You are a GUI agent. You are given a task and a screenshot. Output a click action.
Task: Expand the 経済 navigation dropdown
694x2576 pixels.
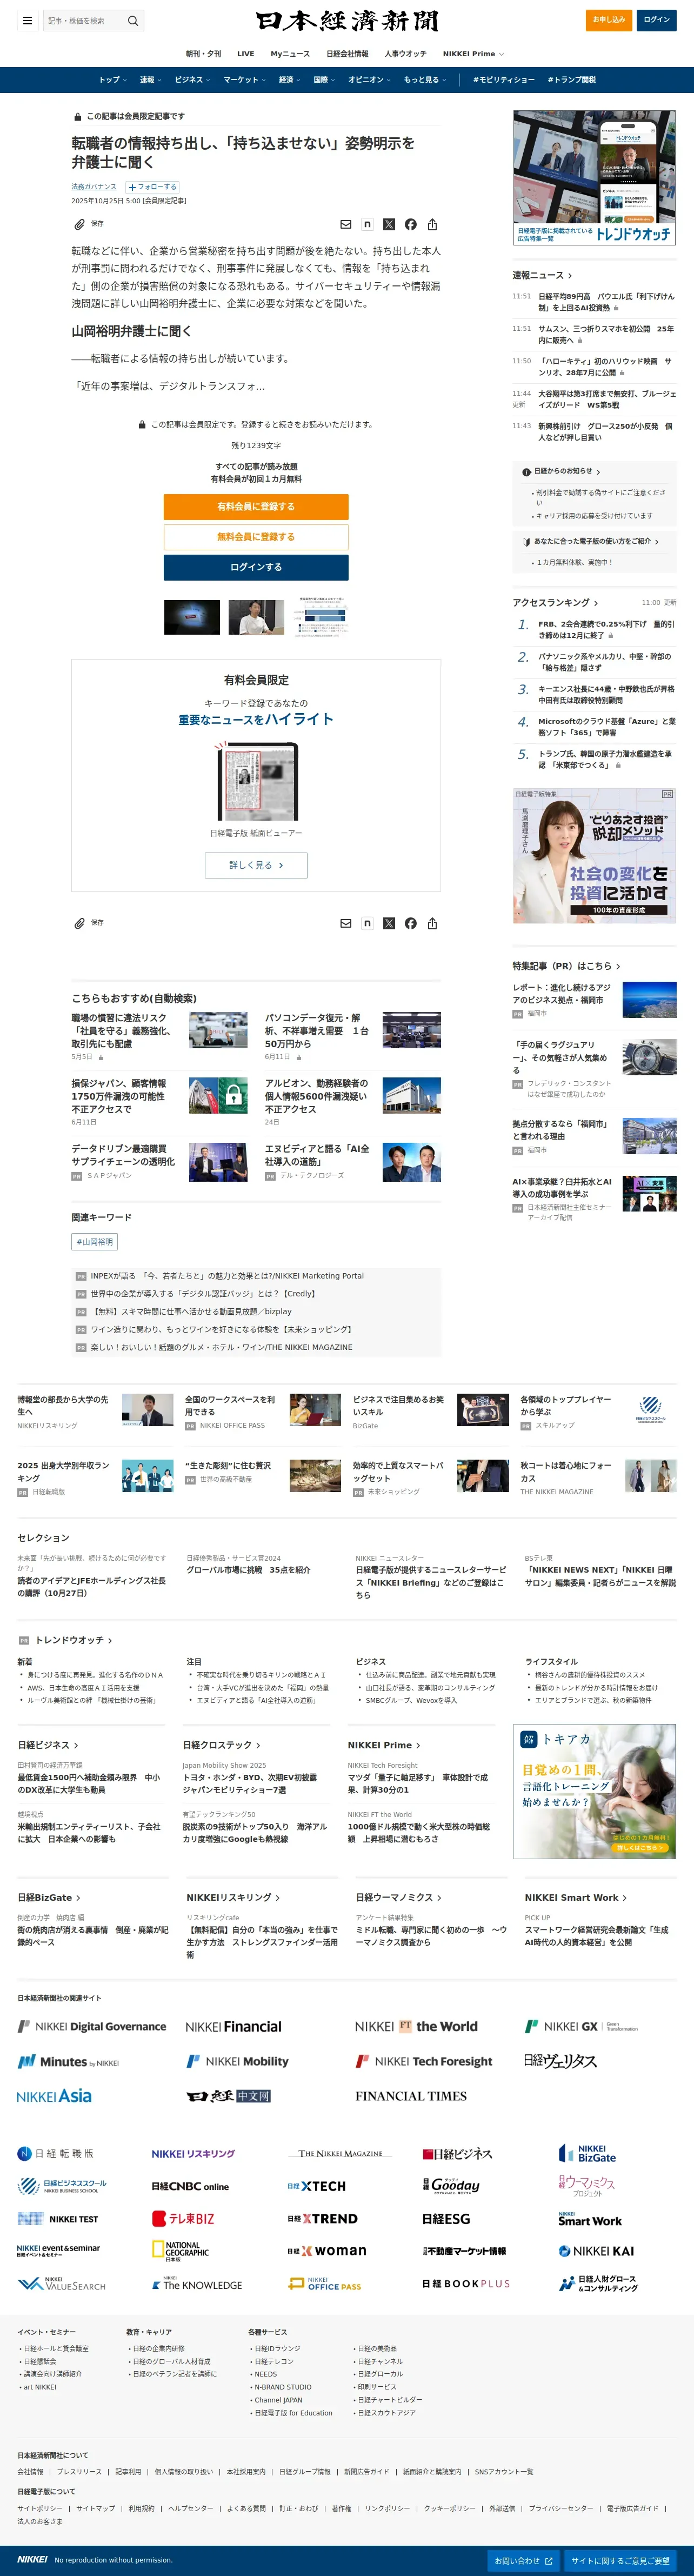[289, 80]
